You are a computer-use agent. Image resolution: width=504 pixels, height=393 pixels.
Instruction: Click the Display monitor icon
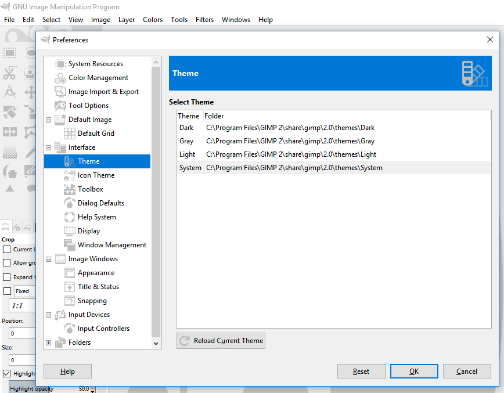coord(70,230)
